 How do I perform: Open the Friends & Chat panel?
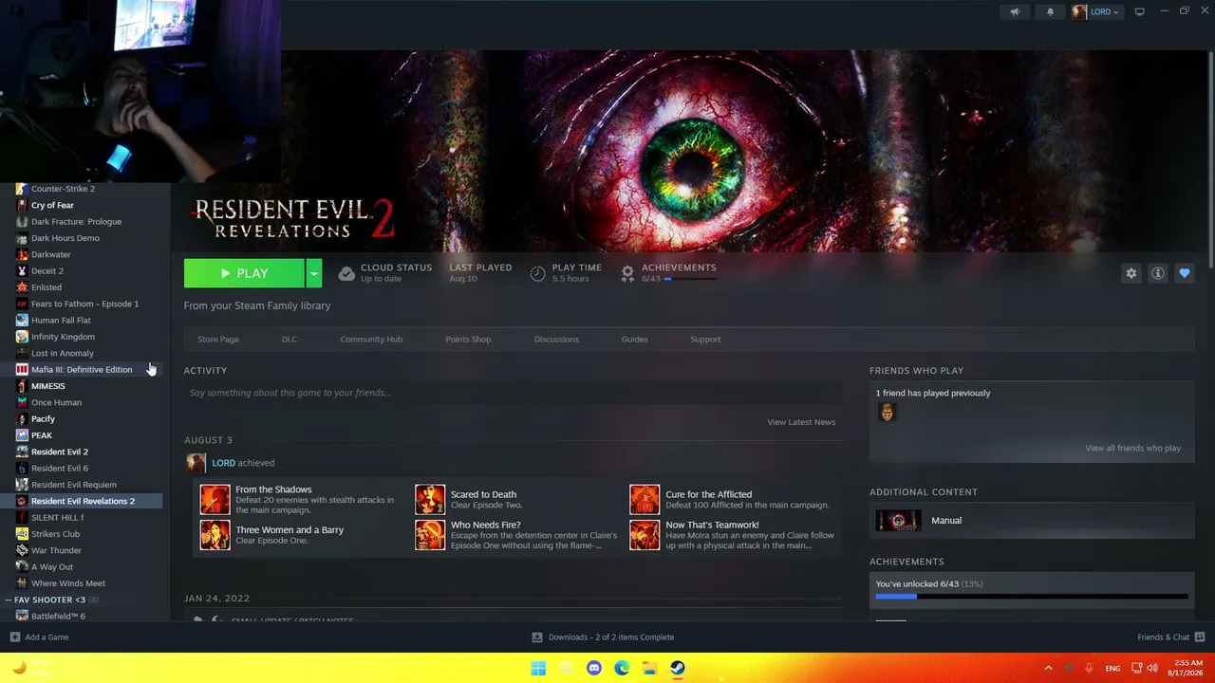1170,637
